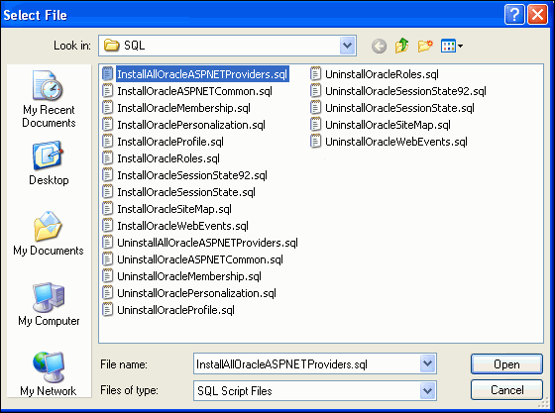Expand the File name dropdown arrow
Viewport: 555px width, 413px height.
(427, 363)
